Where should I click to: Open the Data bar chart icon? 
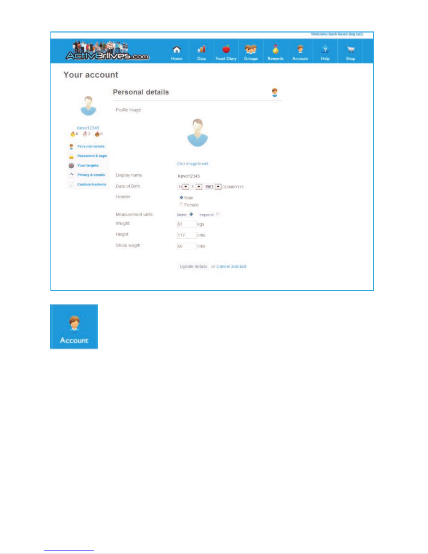tap(201, 49)
